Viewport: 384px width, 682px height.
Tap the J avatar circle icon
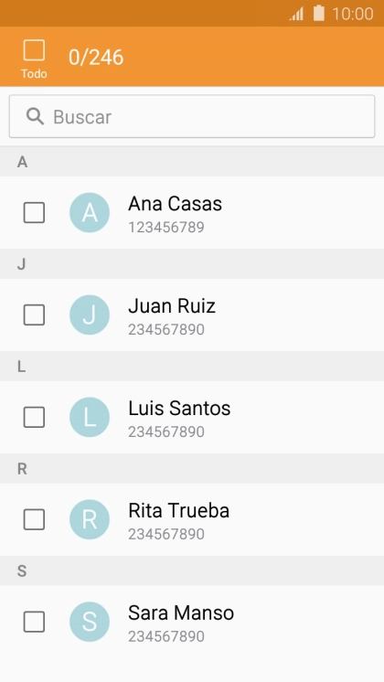click(x=90, y=314)
